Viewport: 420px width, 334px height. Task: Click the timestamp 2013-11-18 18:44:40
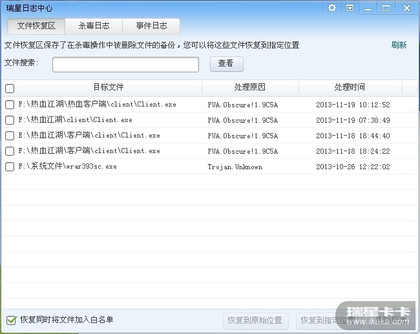pyautogui.click(x=353, y=136)
